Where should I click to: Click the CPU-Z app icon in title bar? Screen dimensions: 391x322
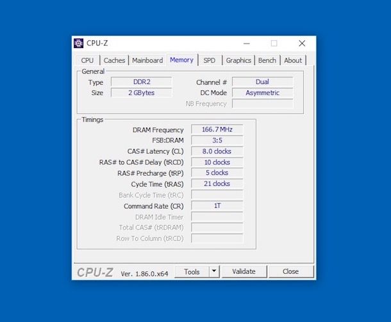[x=79, y=43]
